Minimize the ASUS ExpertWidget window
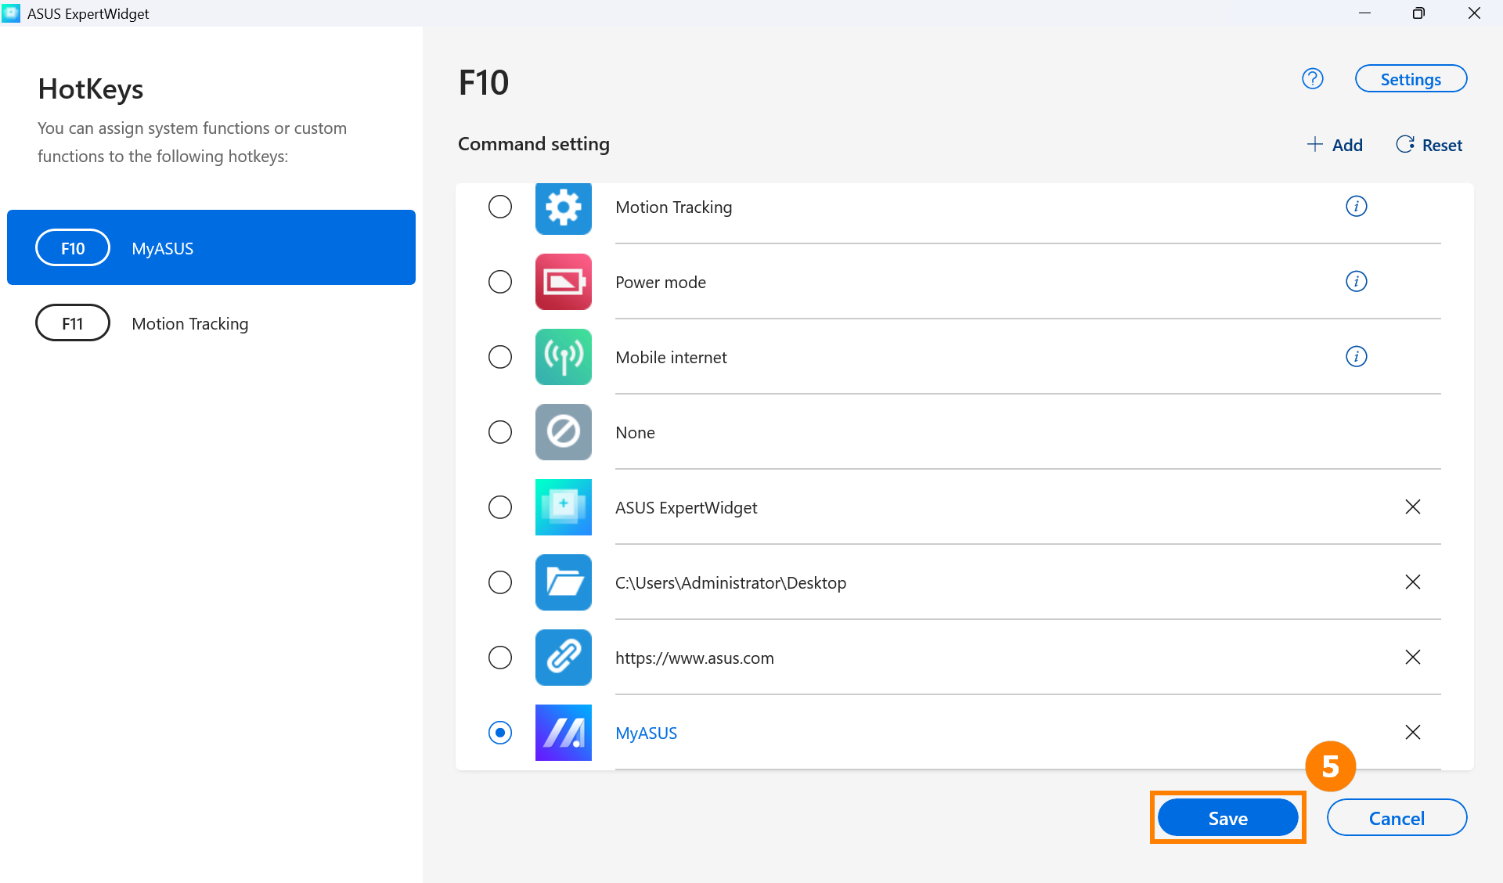This screenshot has width=1503, height=883. [1364, 13]
